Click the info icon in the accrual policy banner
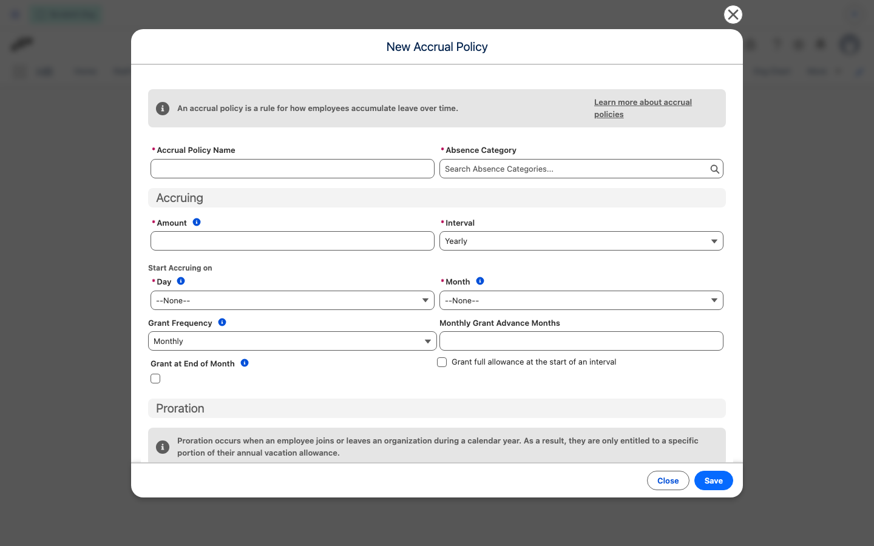874x546 pixels. 163,109
